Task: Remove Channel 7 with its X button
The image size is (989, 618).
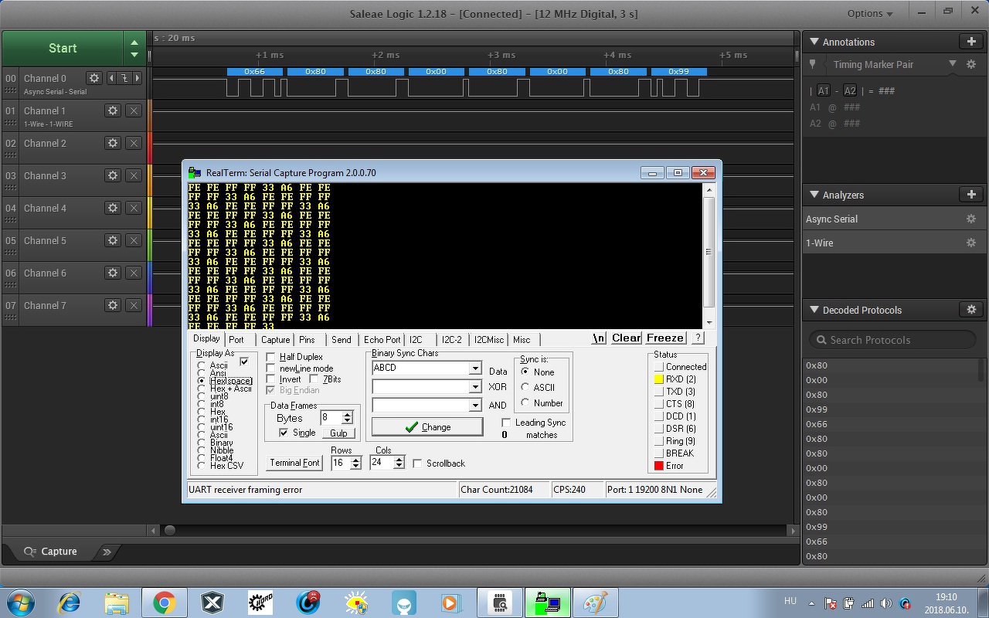Action: pos(134,305)
